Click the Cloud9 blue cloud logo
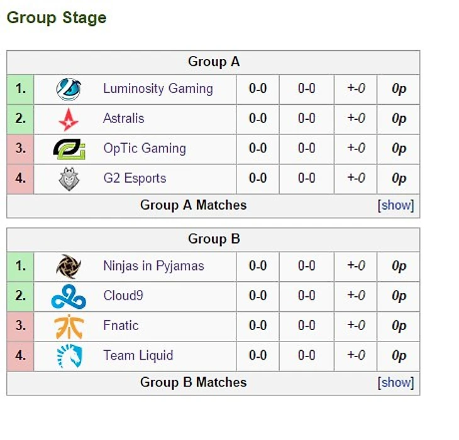Screen dimensions: 459x440 tap(69, 296)
